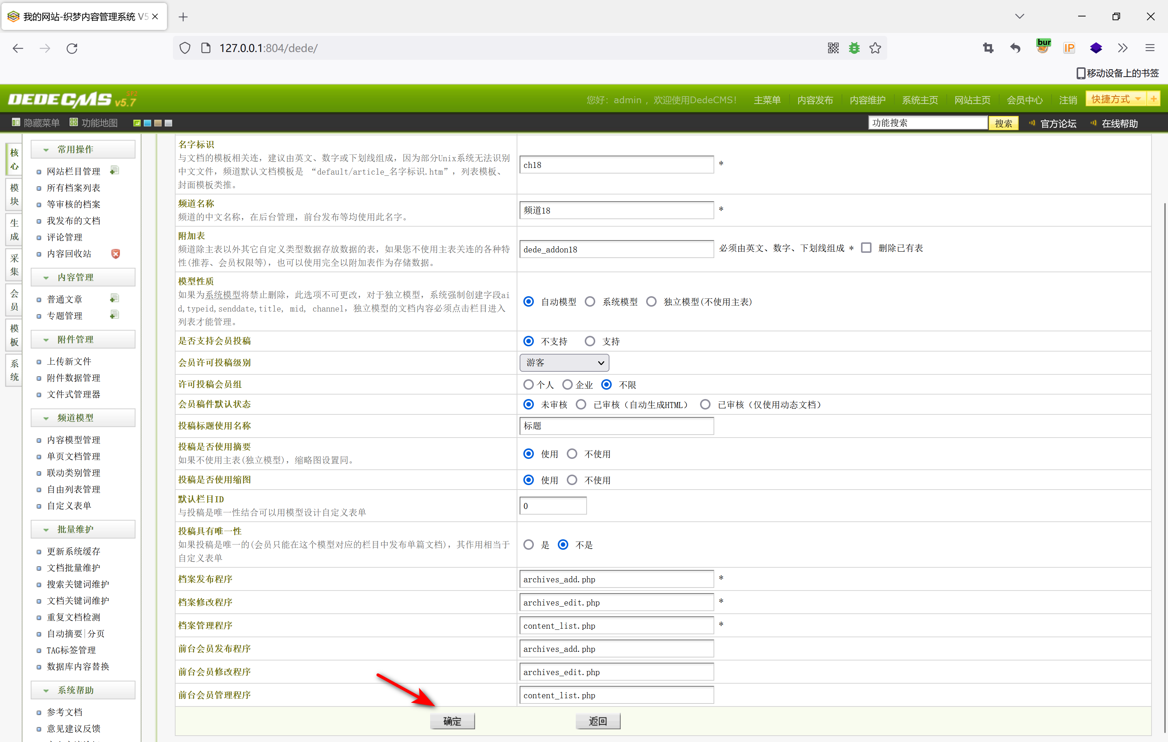Open the 游客 member level dropdown
Image resolution: width=1168 pixels, height=742 pixels.
(564, 362)
